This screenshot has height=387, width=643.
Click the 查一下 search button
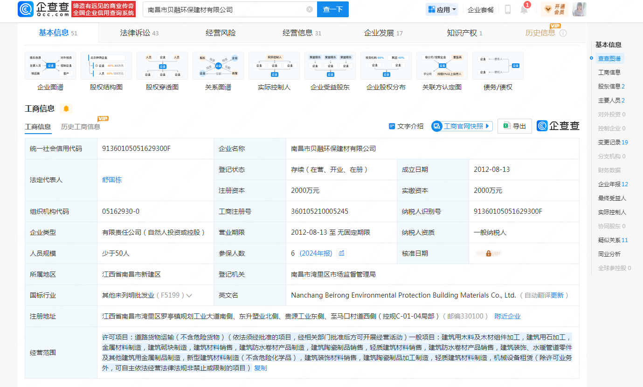(332, 9)
